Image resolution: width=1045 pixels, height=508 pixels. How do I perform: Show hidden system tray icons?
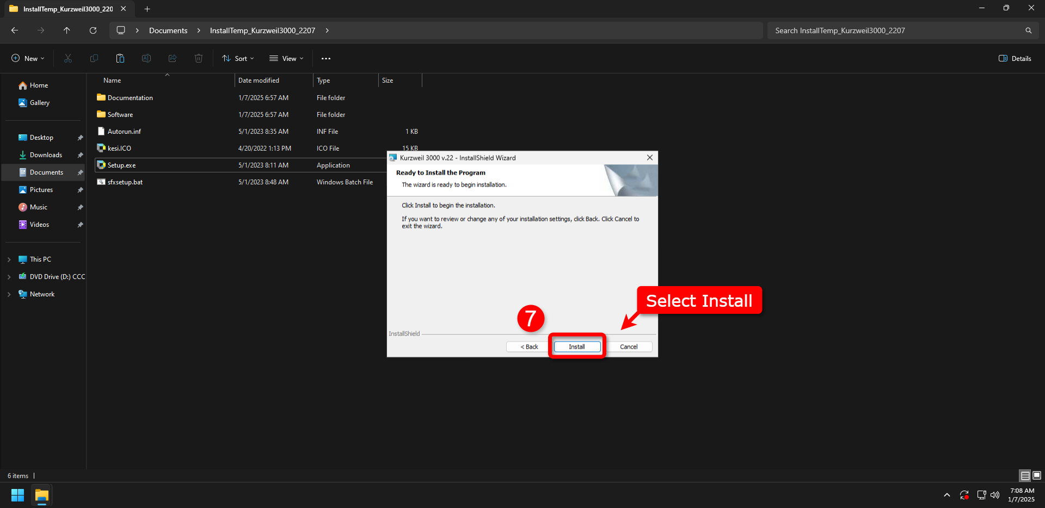[947, 495]
